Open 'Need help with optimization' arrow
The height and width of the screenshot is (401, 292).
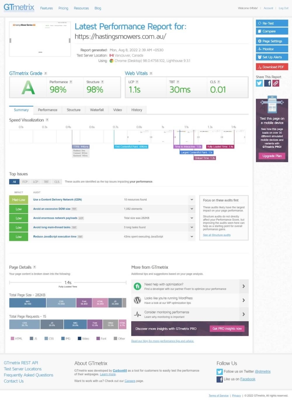(243, 287)
